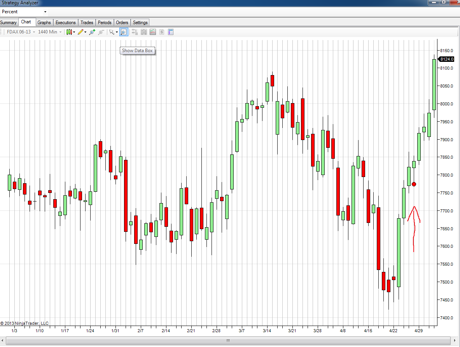Click the toolbar drag grip handle
This screenshot has width=460, height=347.
[2, 32]
